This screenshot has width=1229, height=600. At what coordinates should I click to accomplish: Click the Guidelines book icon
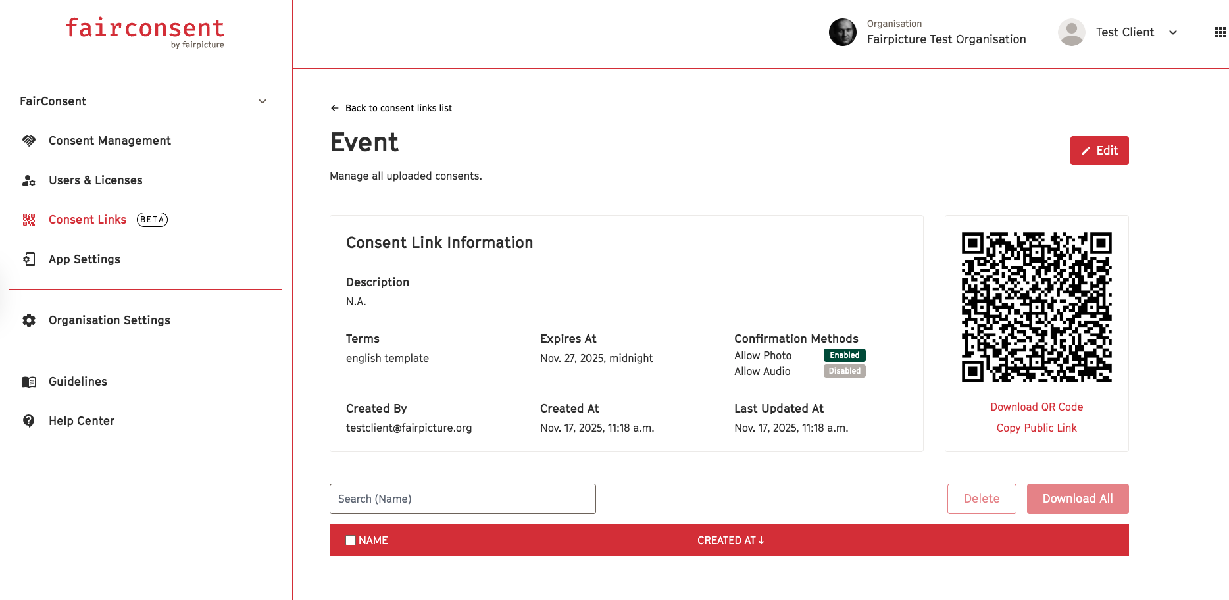[x=29, y=382]
